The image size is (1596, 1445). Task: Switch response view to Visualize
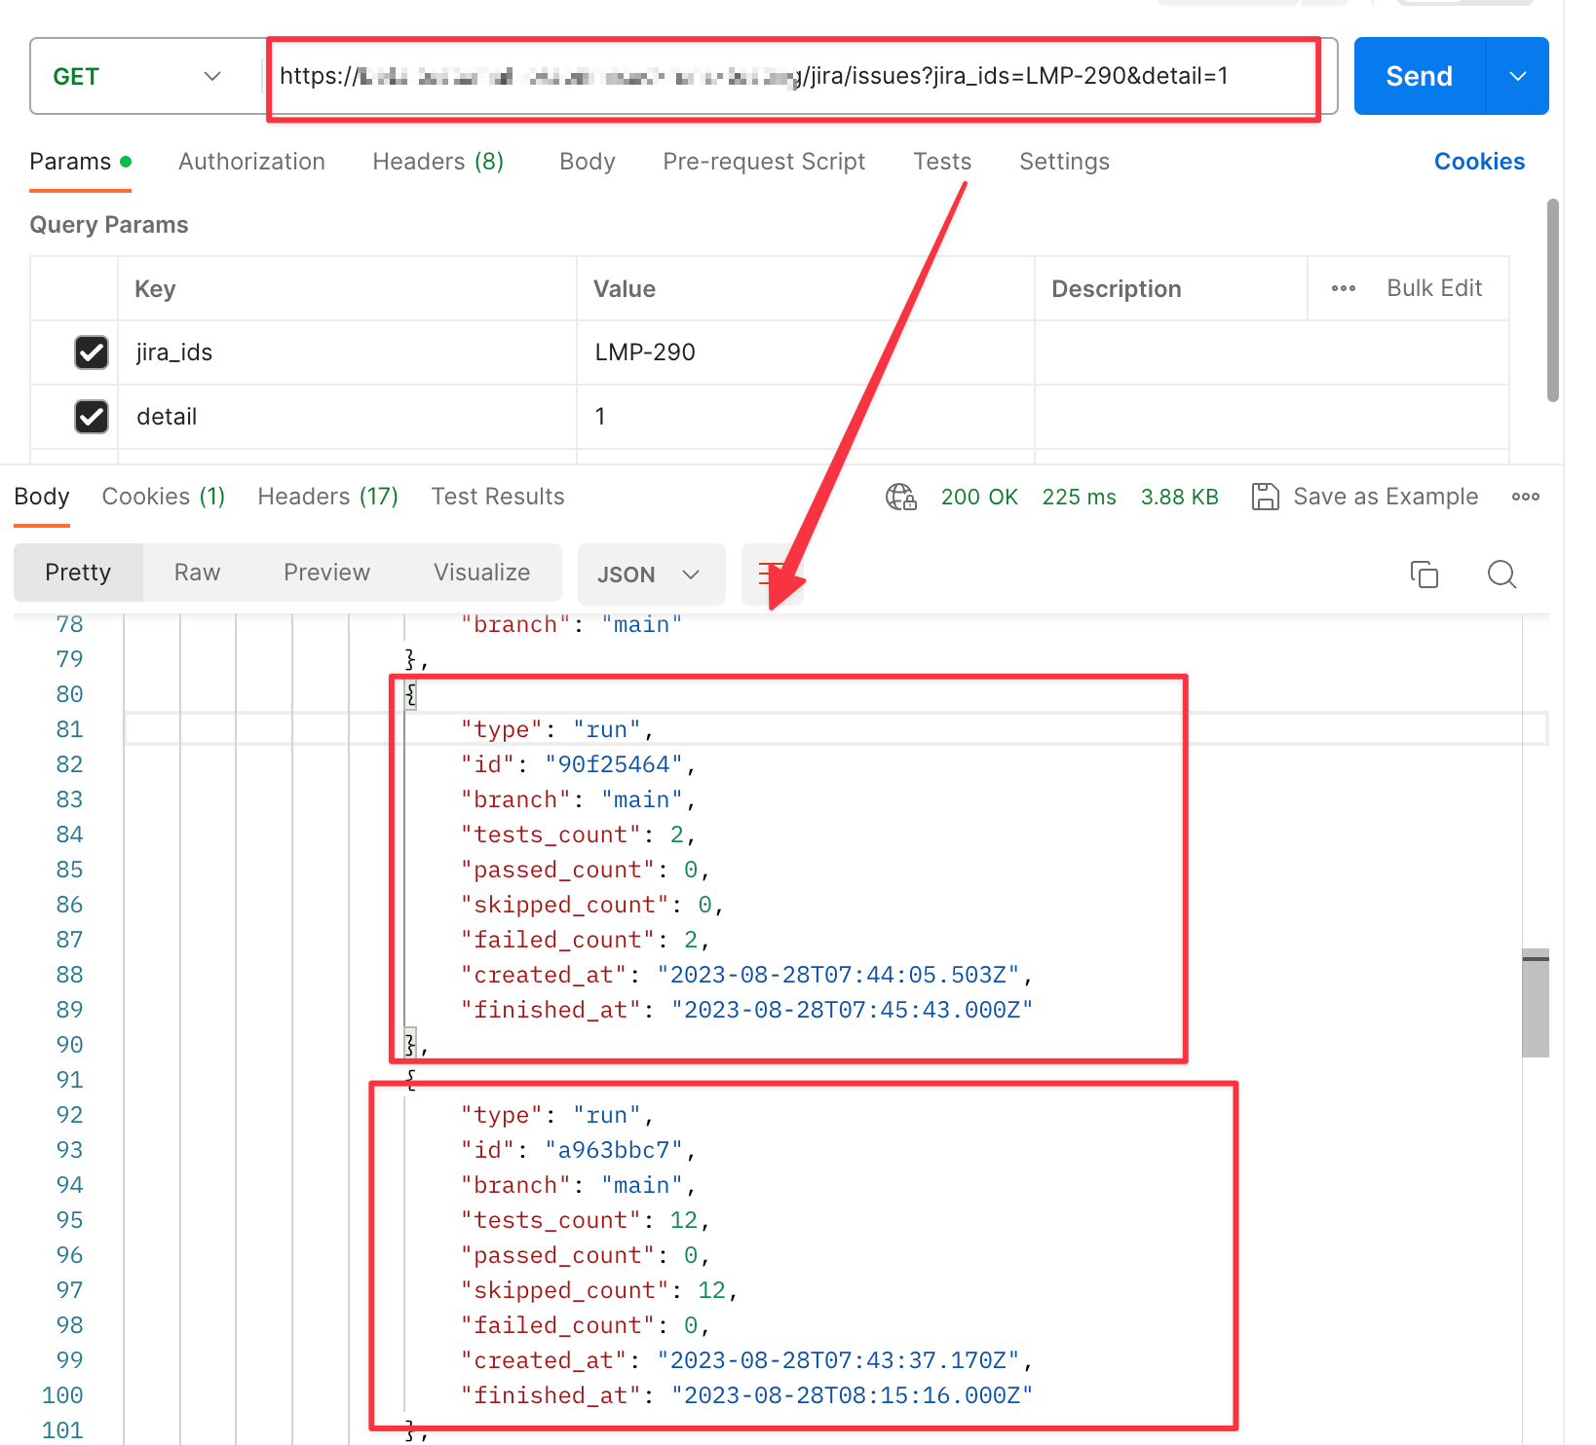coord(482,573)
